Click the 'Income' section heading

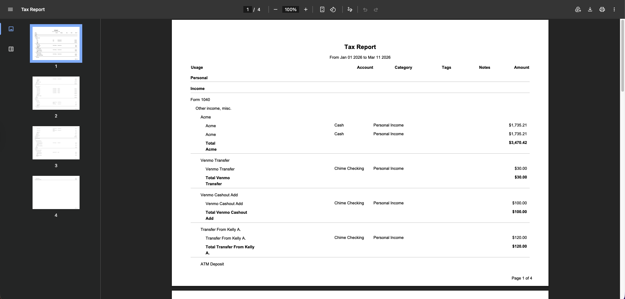(x=197, y=89)
